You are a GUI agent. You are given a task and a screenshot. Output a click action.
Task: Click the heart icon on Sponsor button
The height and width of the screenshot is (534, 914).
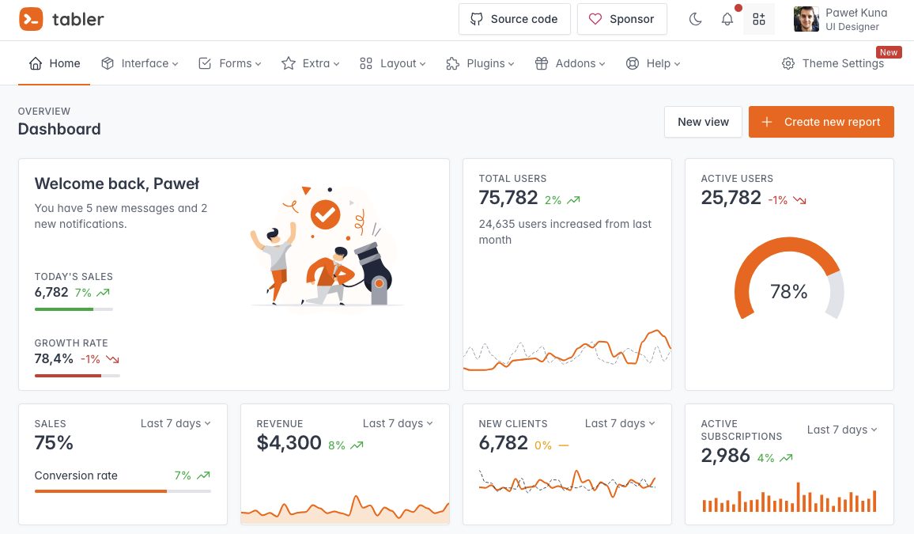point(595,19)
